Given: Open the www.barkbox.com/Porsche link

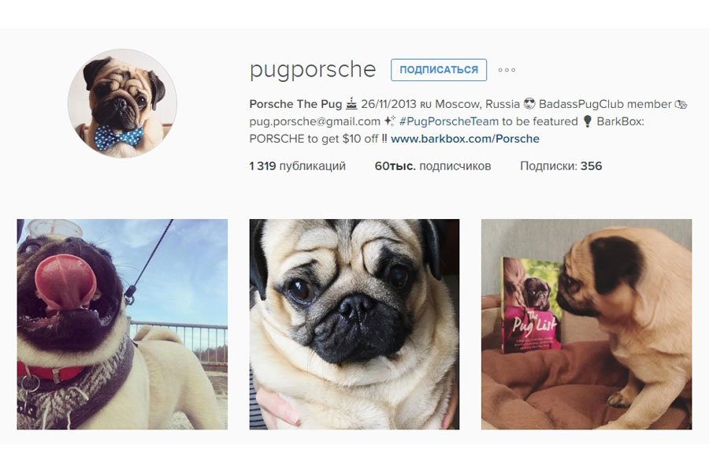Looking at the screenshot, I should pos(465,139).
